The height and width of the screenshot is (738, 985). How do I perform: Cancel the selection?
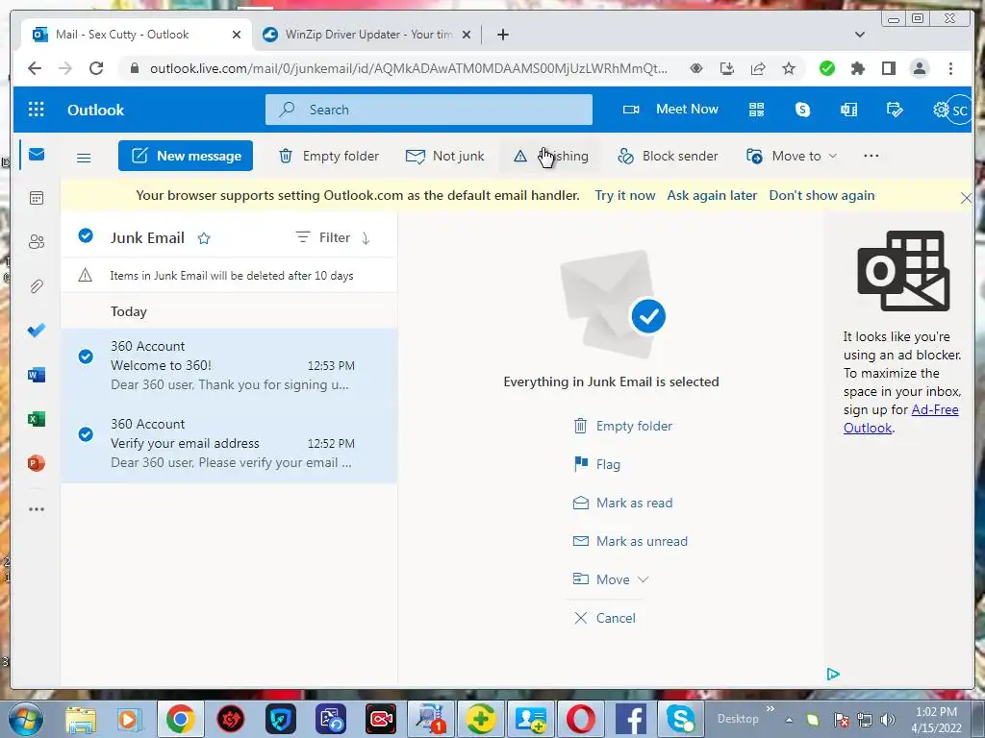point(604,618)
